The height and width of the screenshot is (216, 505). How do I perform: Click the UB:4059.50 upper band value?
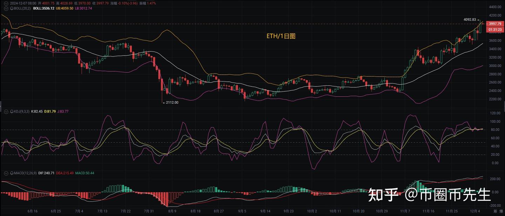pyautogui.click(x=65, y=8)
